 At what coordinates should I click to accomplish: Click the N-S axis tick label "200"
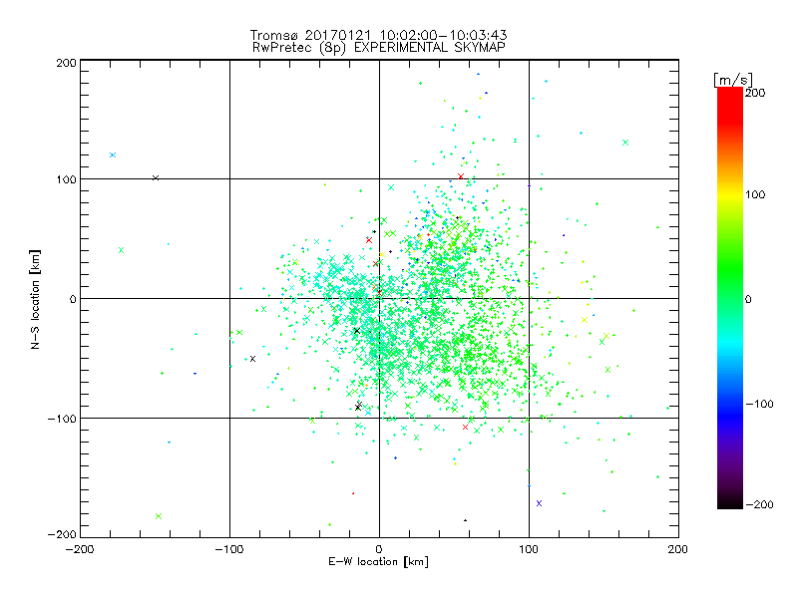pos(67,63)
